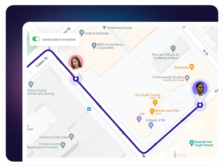Click the MBS Accountancy Corporation label
224x168 pixels.
pyautogui.click(x=110, y=46)
